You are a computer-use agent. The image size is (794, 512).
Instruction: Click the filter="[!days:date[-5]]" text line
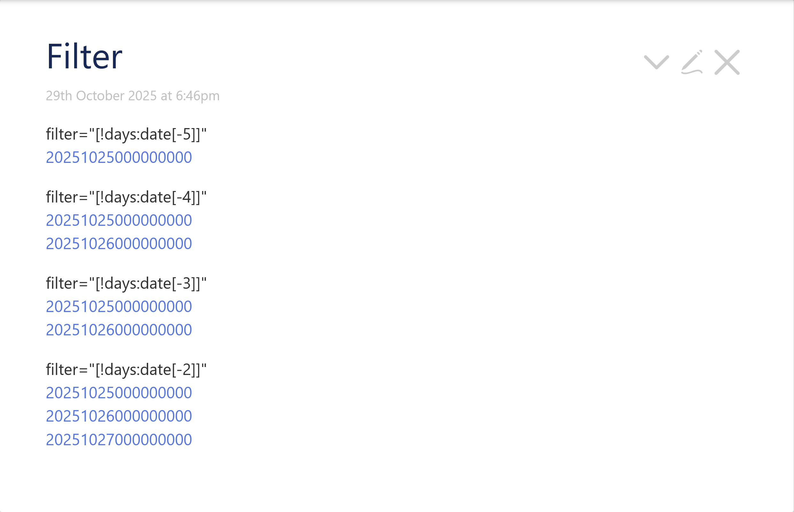[126, 134]
